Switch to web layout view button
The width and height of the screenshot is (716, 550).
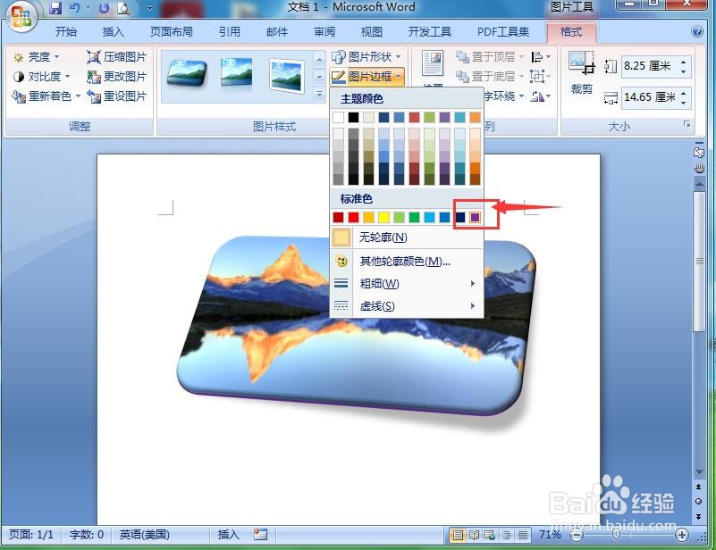point(490,535)
